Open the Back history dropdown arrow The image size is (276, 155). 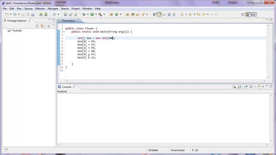(x=208, y=15)
